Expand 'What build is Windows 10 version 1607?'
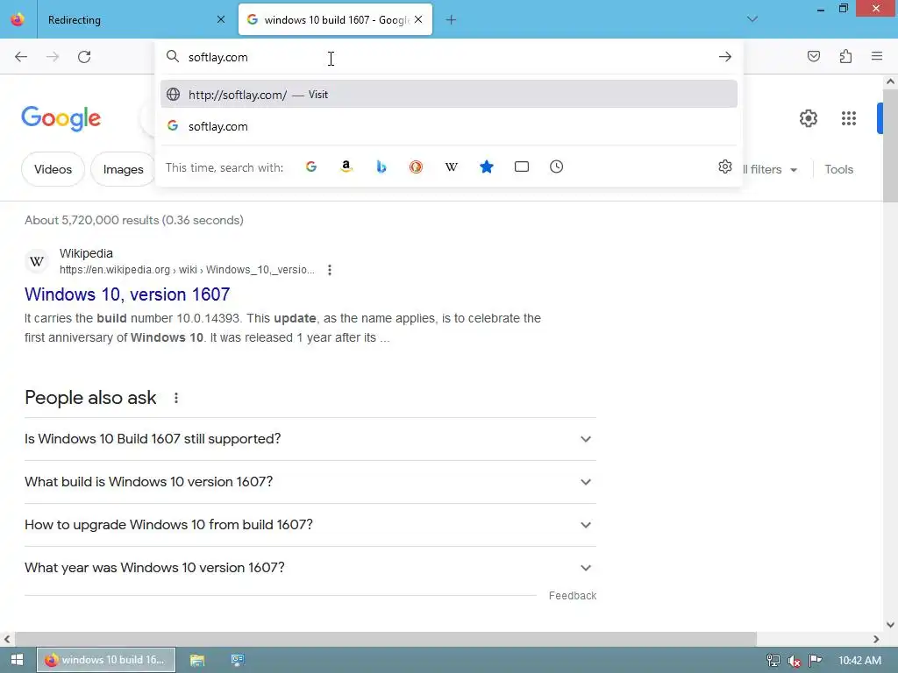Viewport: 898px width, 673px height. click(310, 482)
